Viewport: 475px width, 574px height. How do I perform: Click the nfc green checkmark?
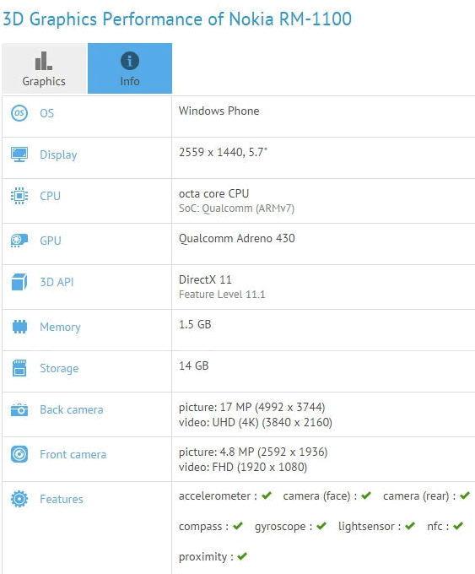(x=458, y=526)
